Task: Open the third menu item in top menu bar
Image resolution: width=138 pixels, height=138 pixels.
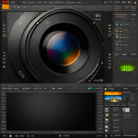Action: 39,2
